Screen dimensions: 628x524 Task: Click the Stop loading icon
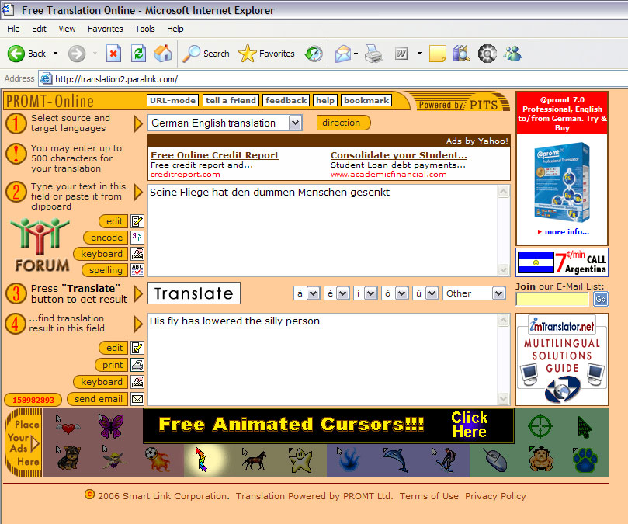click(114, 54)
